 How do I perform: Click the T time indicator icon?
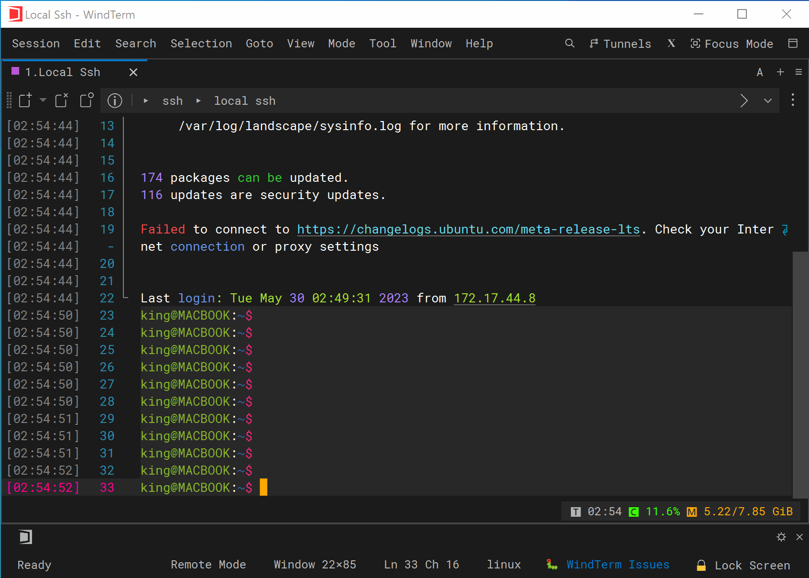[576, 512]
